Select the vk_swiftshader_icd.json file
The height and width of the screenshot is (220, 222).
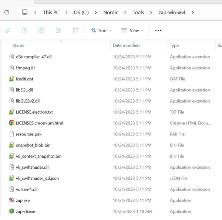(37, 178)
